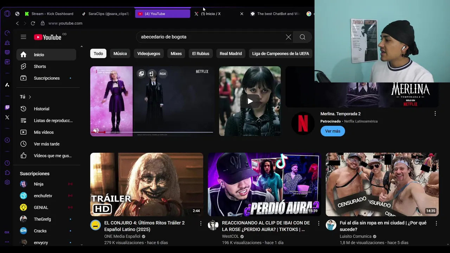Open Inicio in YouTube sidebar
This screenshot has width=450, height=253.
(x=46, y=55)
